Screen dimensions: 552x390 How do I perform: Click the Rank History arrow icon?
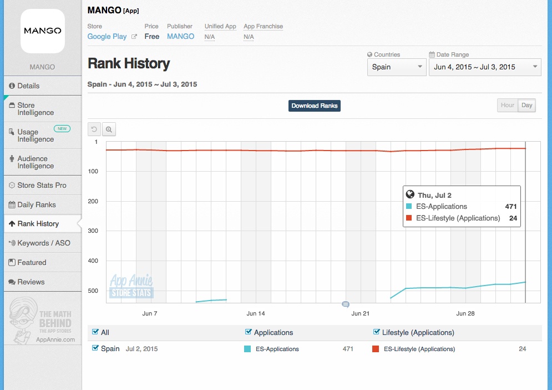[12, 223]
